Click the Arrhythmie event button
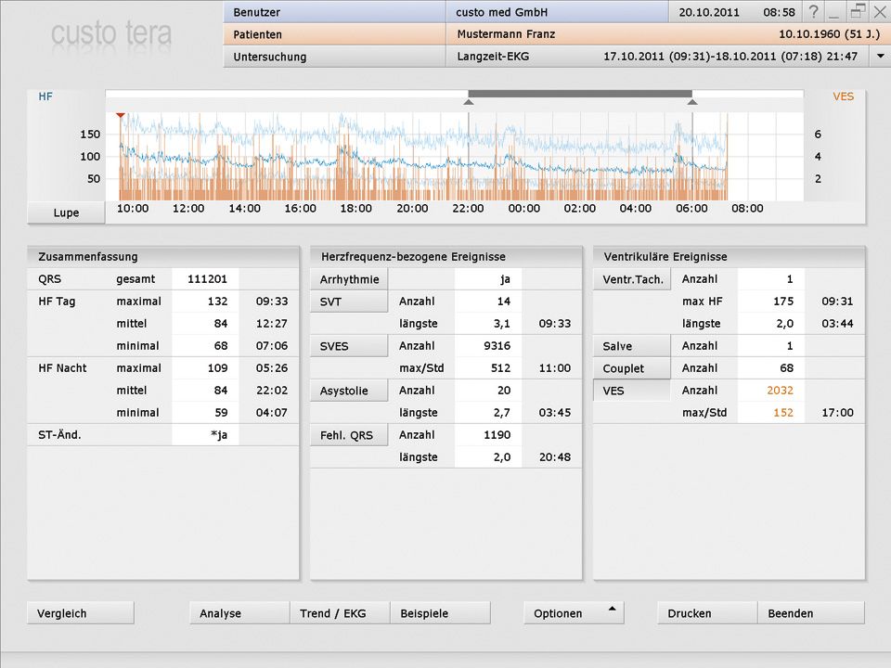 coord(349,279)
